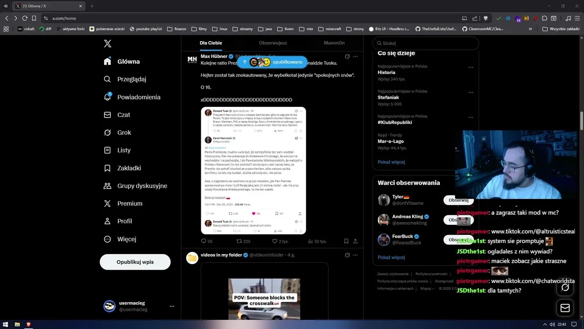584x329 pixels.
Task: Open Max Hübner's profile avatar
Action: [192, 60]
